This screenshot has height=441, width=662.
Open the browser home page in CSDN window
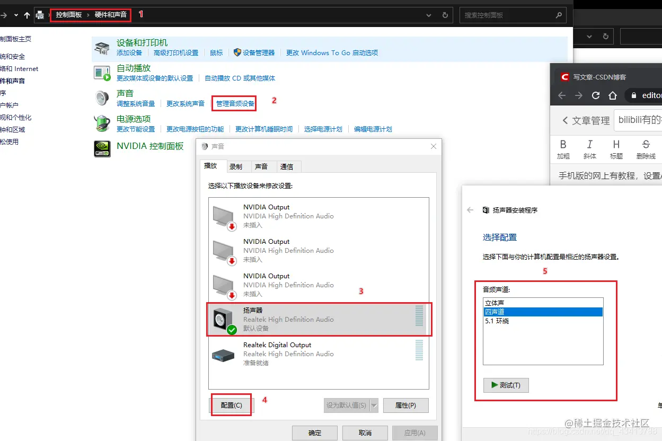coord(613,95)
